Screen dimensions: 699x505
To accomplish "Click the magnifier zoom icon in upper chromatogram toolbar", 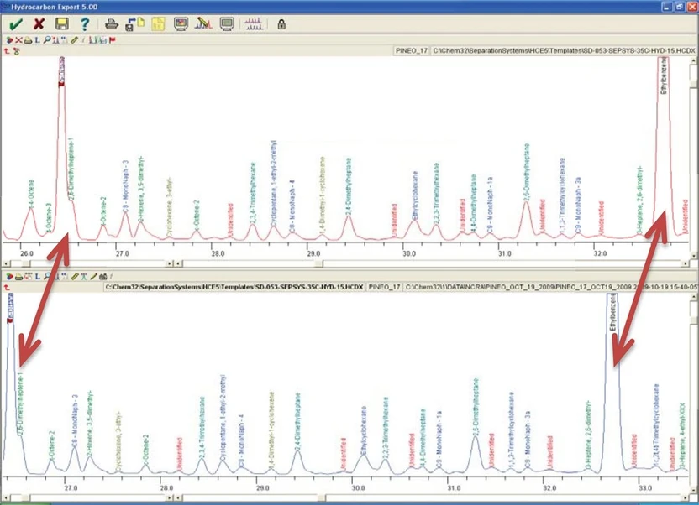I will (46, 39).
